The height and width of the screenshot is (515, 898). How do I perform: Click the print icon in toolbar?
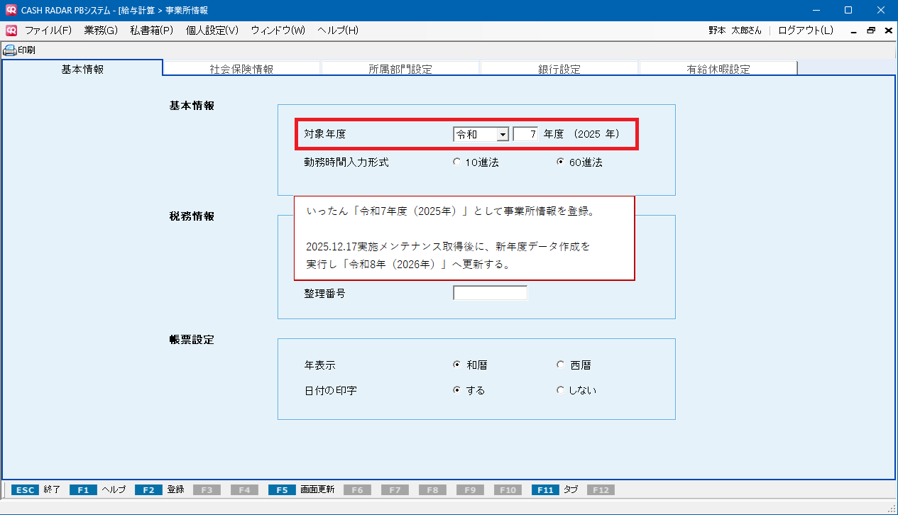pos(10,50)
